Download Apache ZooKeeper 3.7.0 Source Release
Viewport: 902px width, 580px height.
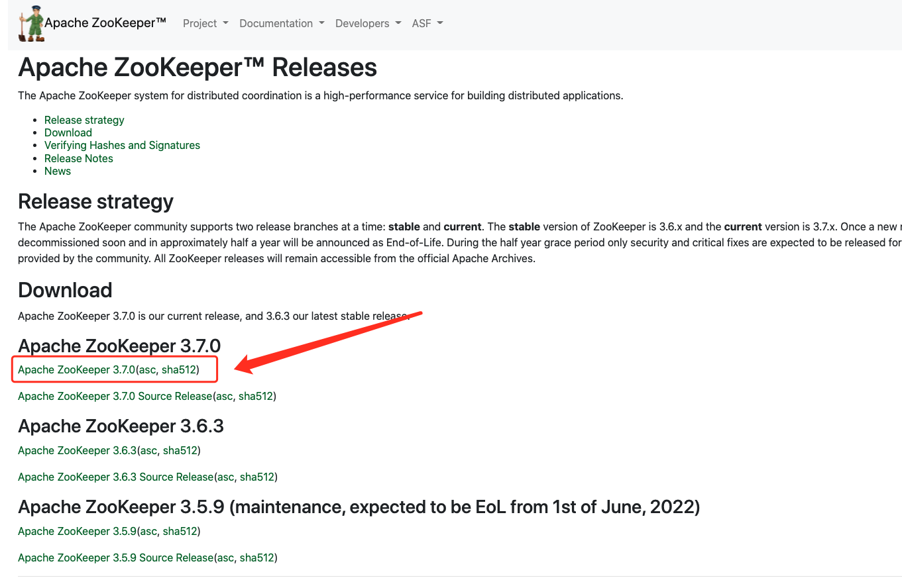(x=115, y=396)
